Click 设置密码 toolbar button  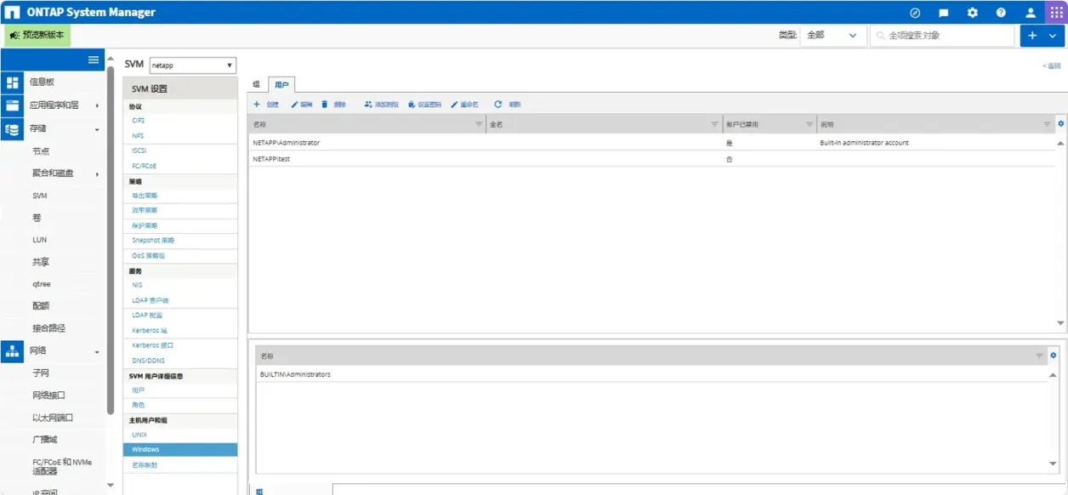click(x=425, y=104)
